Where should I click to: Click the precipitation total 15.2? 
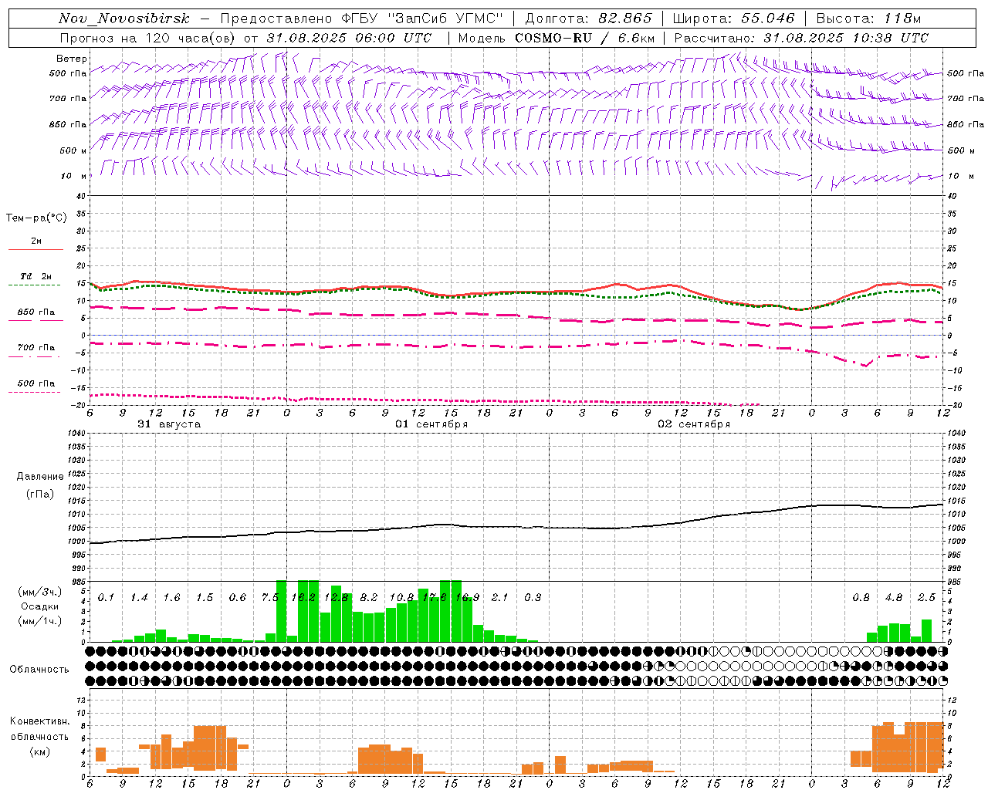303,598
